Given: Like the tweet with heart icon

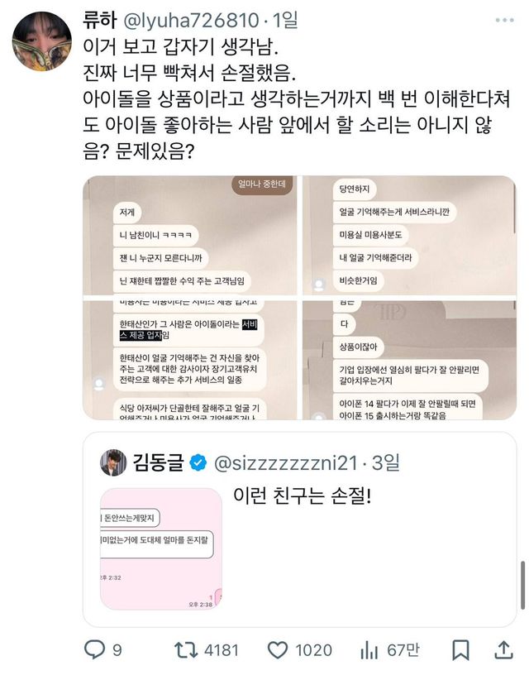Looking at the screenshot, I should (278, 649).
